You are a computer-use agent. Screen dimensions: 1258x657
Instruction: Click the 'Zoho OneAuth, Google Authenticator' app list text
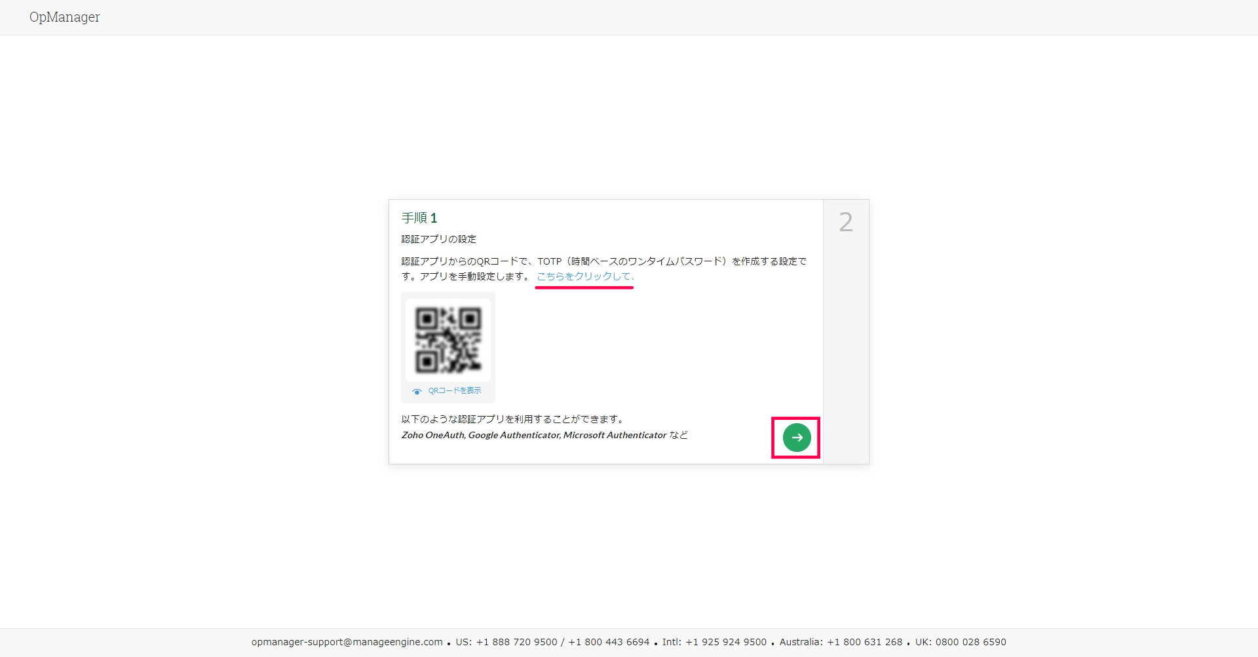click(x=544, y=435)
